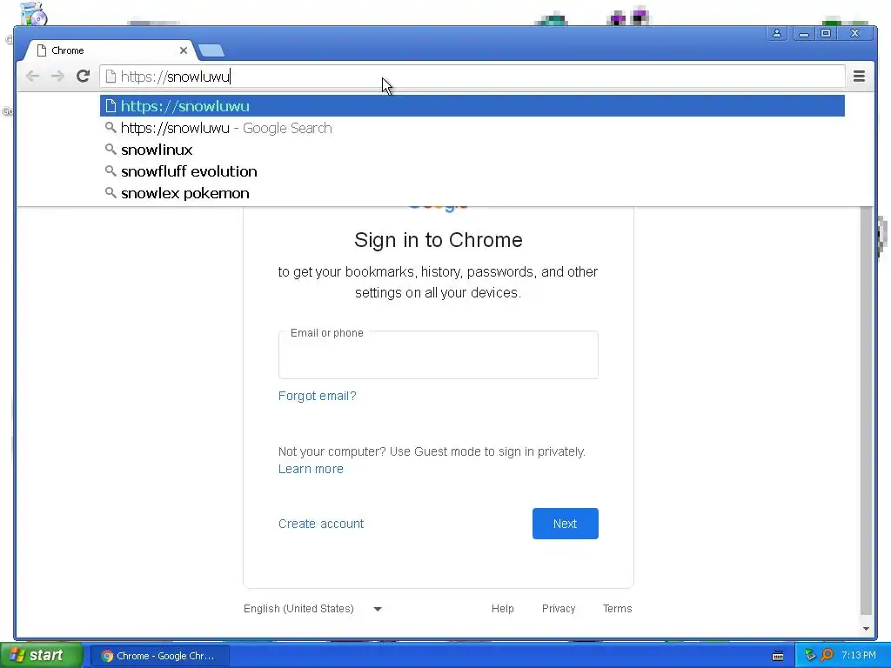Click the green tray icon beside the magnifier

click(810, 656)
